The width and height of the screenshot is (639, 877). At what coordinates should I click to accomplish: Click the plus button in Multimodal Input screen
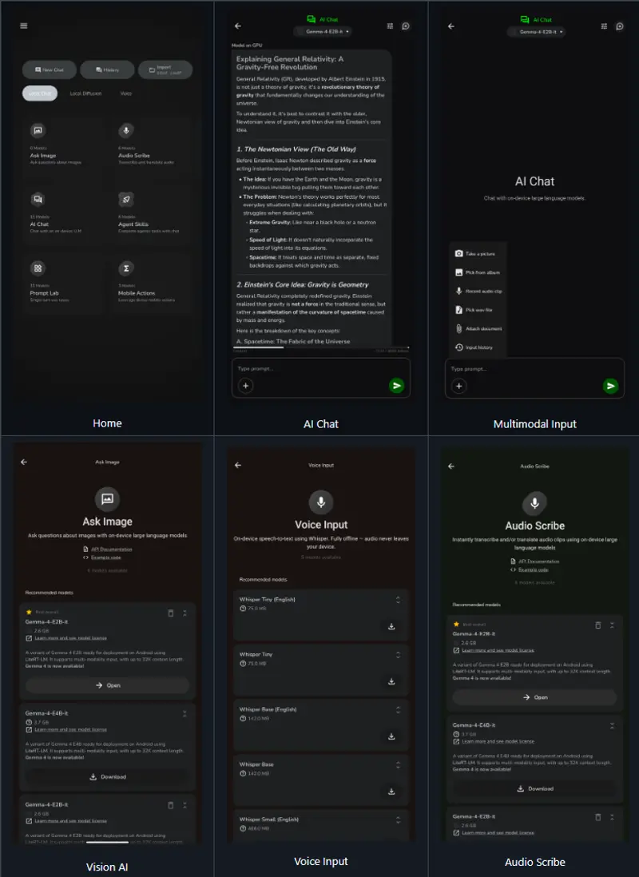coord(458,386)
